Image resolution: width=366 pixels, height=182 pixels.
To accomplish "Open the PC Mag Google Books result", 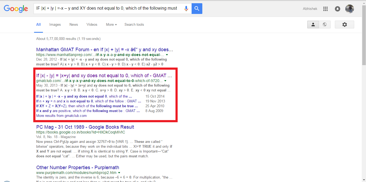I will (85, 127).
